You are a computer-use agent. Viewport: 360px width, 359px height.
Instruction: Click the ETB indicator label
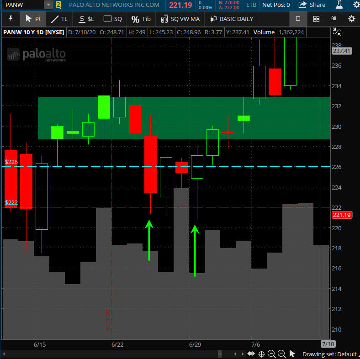pyautogui.click(x=251, y=5)
